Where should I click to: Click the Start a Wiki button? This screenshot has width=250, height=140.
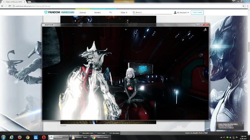[x=197, y=12]
